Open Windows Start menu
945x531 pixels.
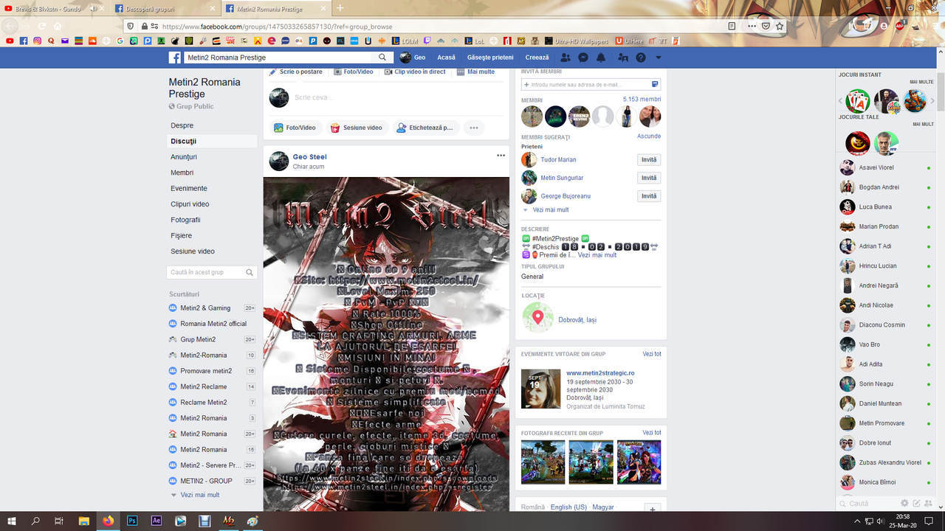(12, 521)
